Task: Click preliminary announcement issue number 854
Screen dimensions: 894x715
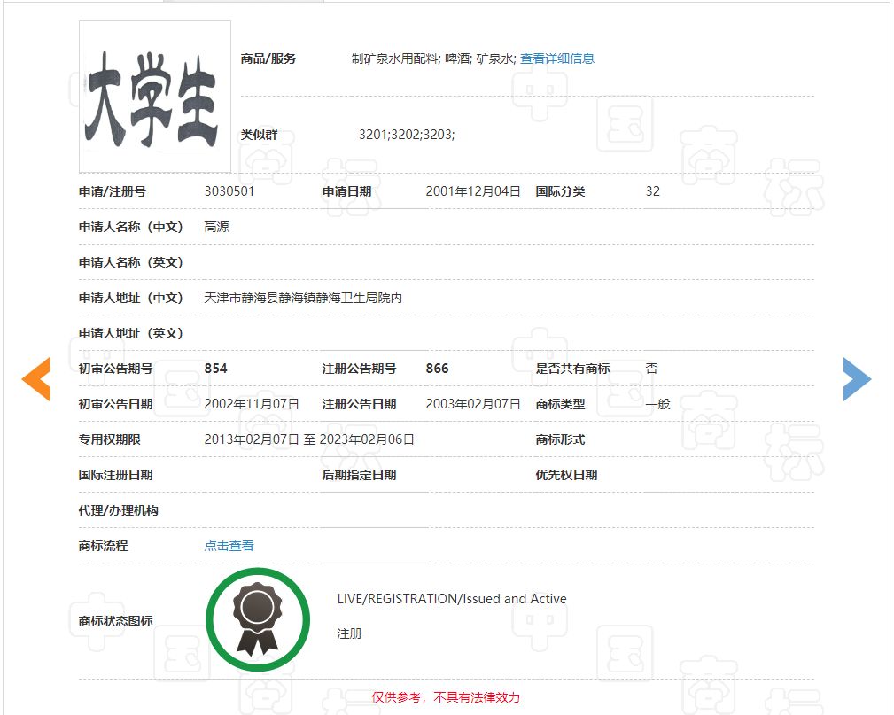Action: [215, 369]
